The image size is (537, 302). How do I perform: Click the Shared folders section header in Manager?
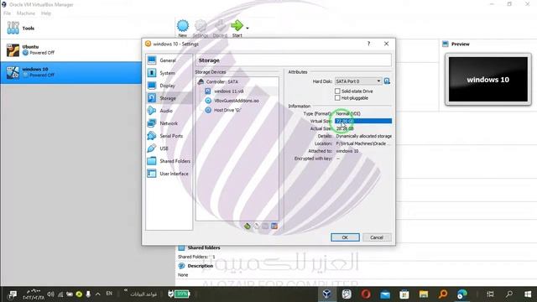pyautogui.click(x=204, y=247)
